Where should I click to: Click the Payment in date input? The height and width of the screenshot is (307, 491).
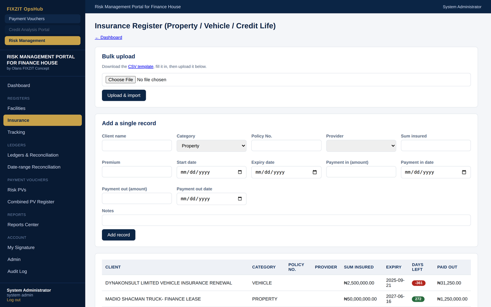[436, 172]
